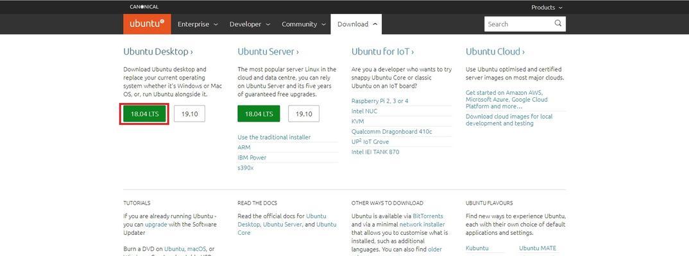Viewport: 689px width, 256px height.
Task: Open the Community menu
Action: click(x=303, y=24)
